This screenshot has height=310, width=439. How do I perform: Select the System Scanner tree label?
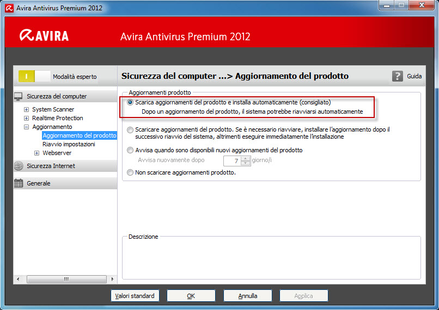(x=53, y=109)
